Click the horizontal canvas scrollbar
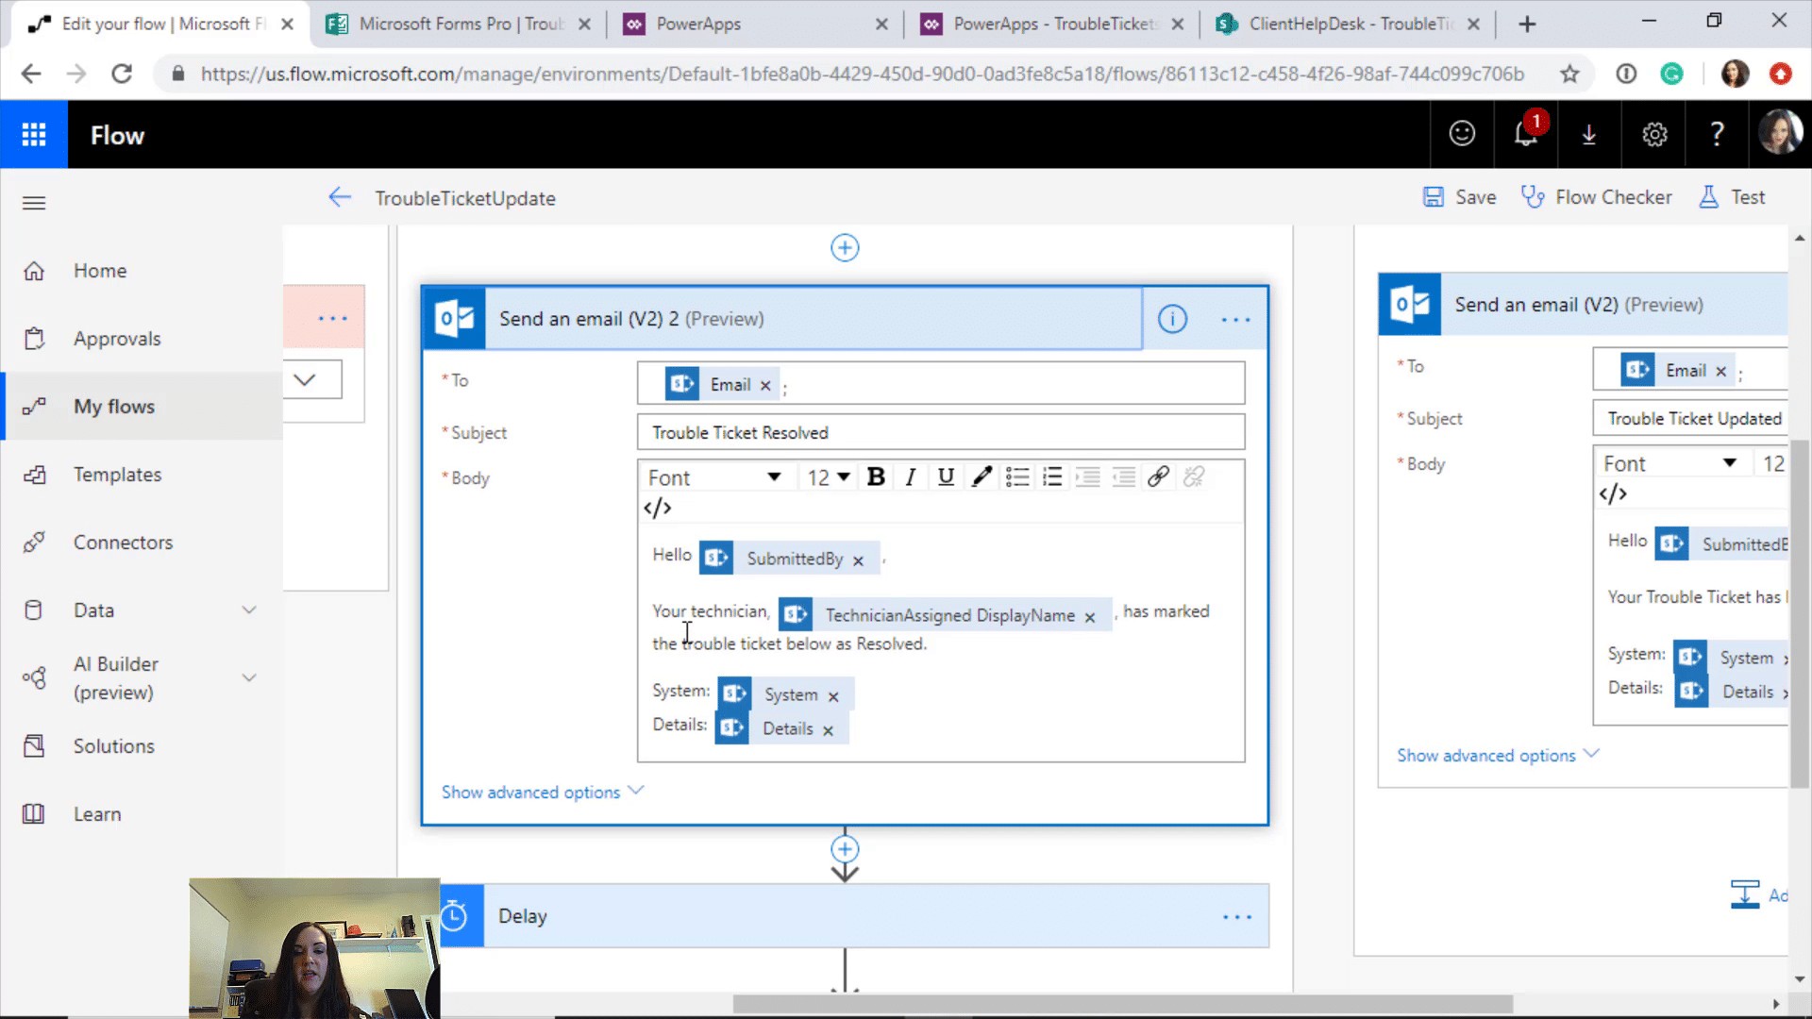The height and width of the screenshot is (1019, 1812). pos(1123,1004)
